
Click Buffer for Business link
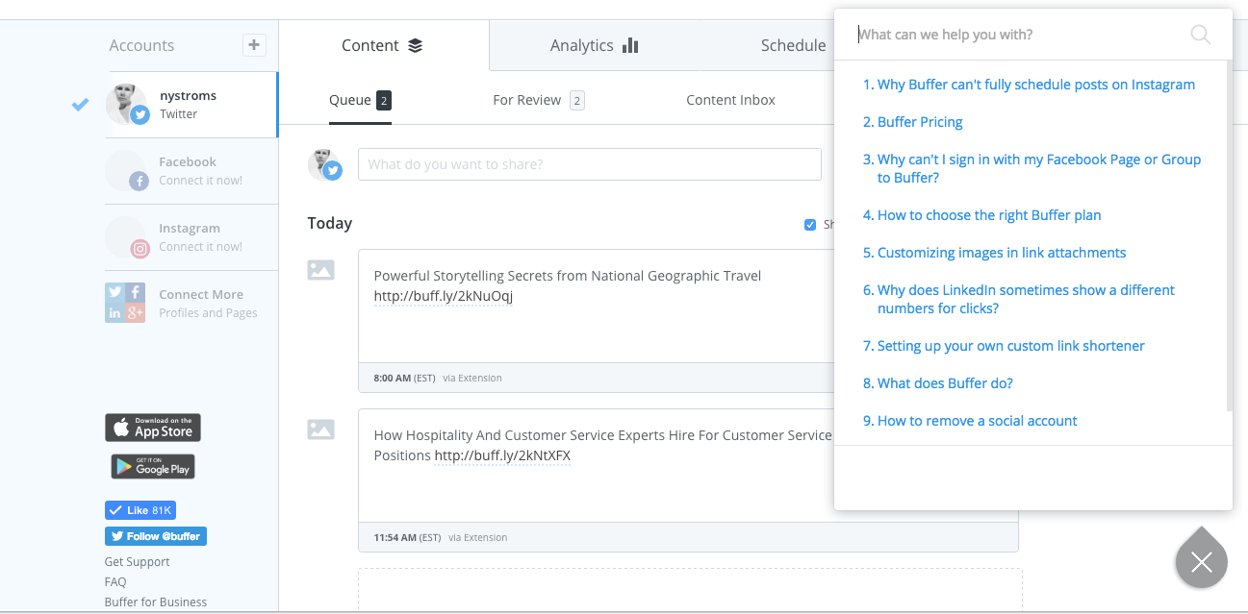tap(156, 602)
